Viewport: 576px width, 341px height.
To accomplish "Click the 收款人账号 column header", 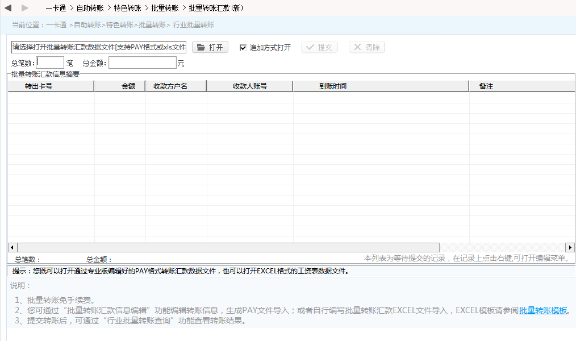I will click(x=249, y=86).
